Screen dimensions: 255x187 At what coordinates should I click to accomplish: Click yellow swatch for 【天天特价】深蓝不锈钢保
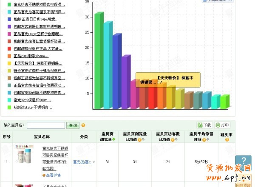point(9,63)
